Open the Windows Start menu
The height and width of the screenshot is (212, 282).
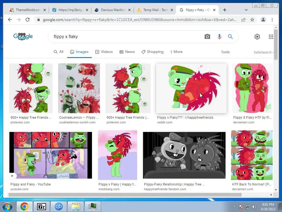(x=7, y=206)
